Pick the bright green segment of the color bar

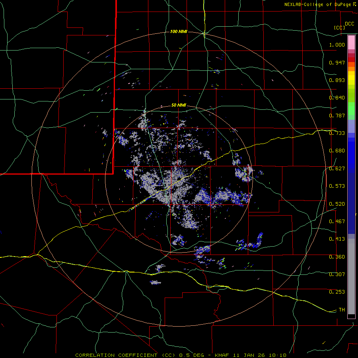point(351,109)
